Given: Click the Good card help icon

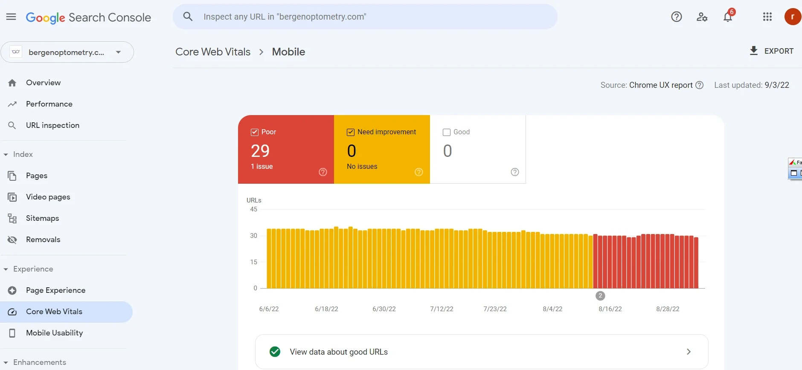Looking at the screenshot, I should [x=515, y=172].
